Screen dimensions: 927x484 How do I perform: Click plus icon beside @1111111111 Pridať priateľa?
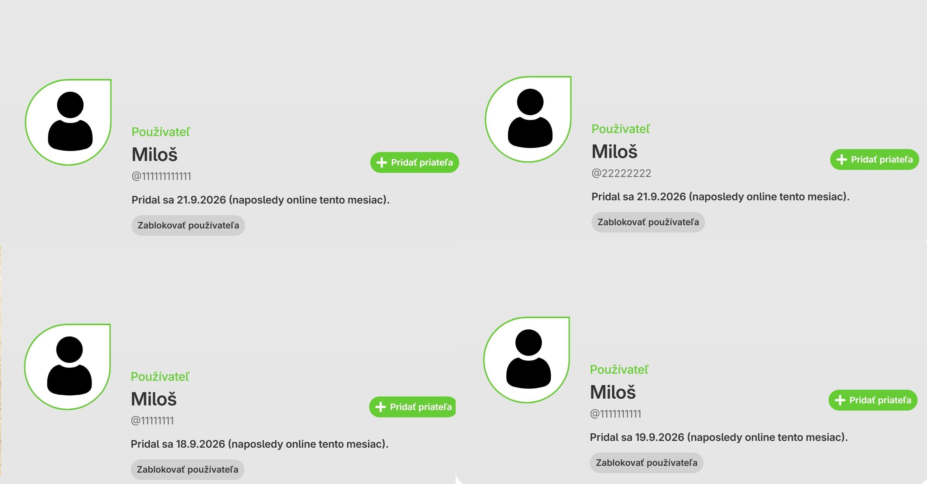click(x=840, y=400)
